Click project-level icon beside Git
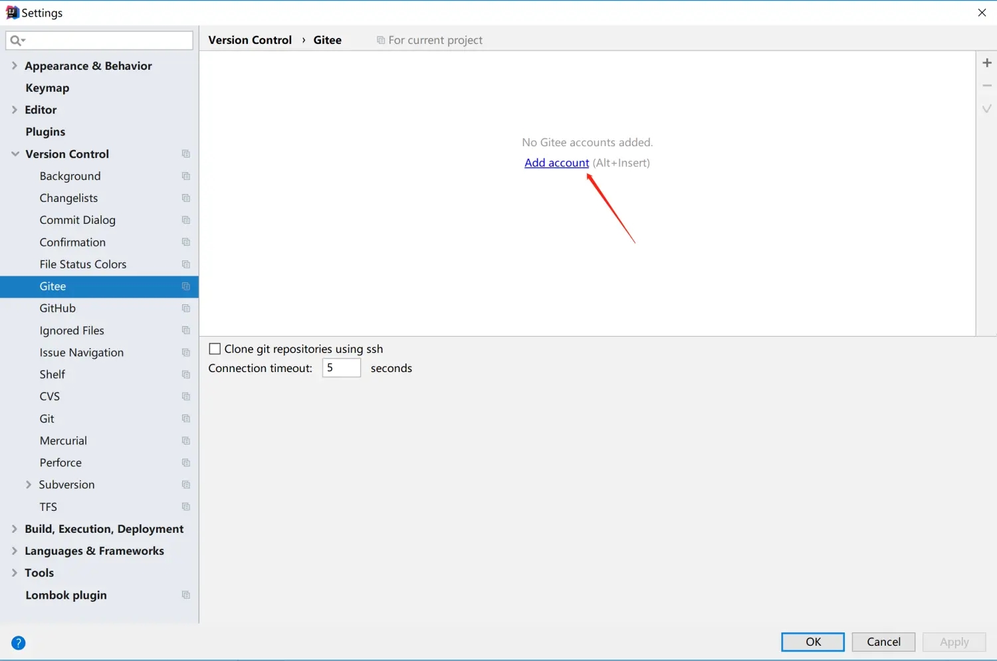 pyautogui.click(x=186, y=419)
